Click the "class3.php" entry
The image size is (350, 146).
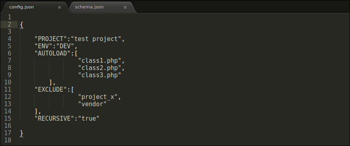pos(100,75)
